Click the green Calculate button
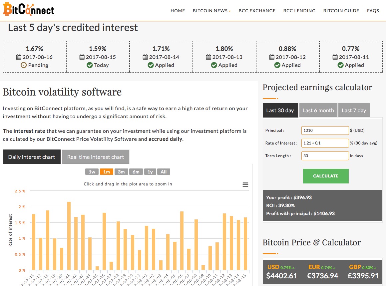 pos(326,176)
